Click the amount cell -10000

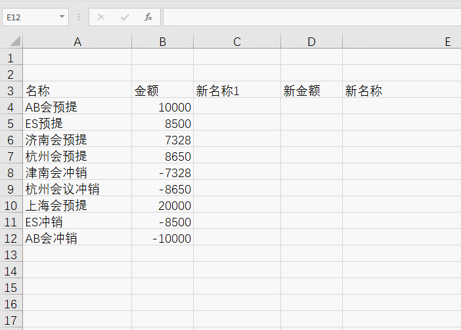163,238
